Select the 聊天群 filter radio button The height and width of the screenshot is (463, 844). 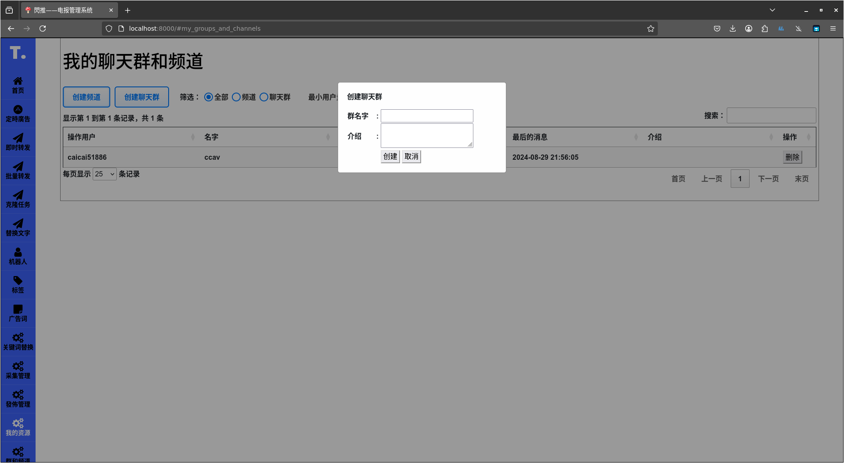[x=264, y=97]
